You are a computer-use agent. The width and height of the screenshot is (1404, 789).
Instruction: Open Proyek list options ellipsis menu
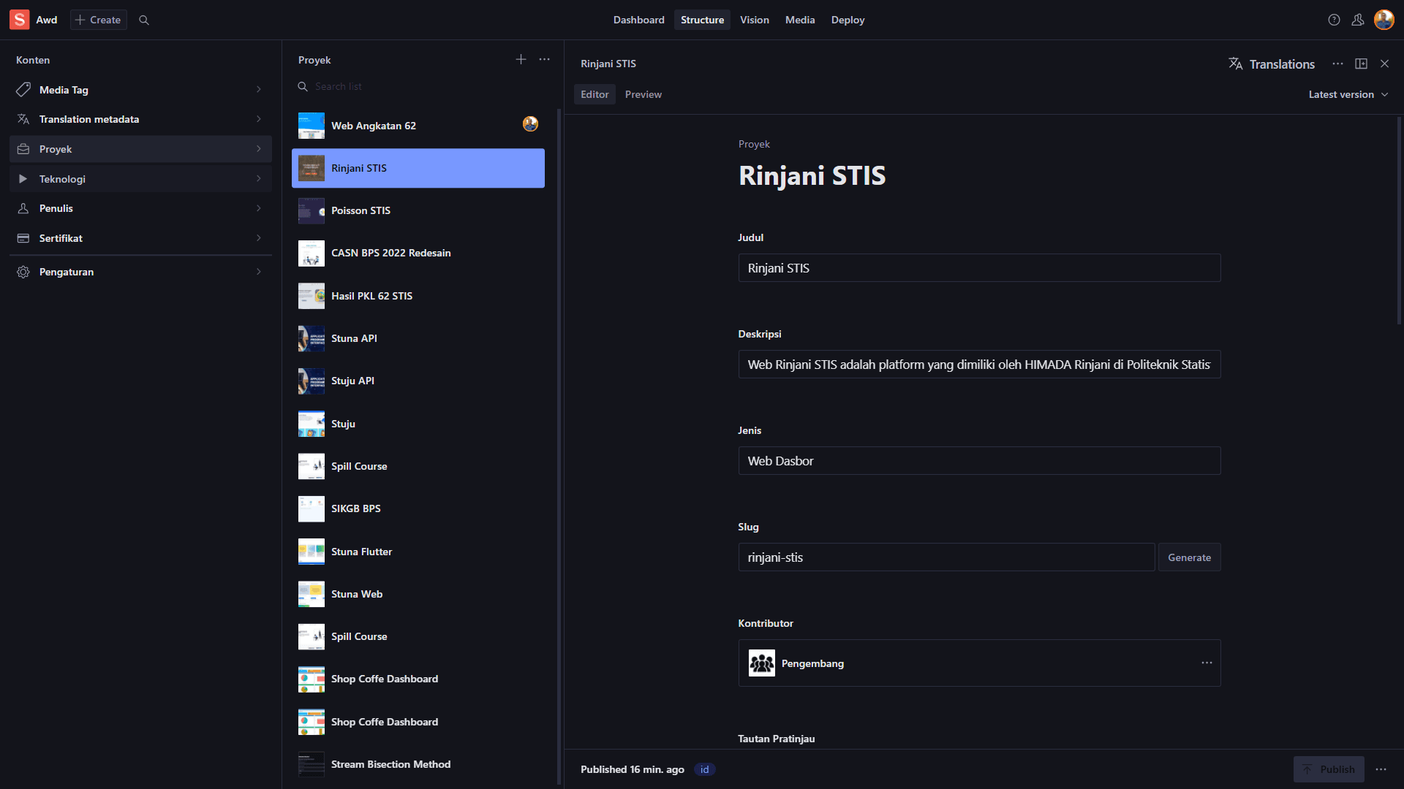pos(544,59)
